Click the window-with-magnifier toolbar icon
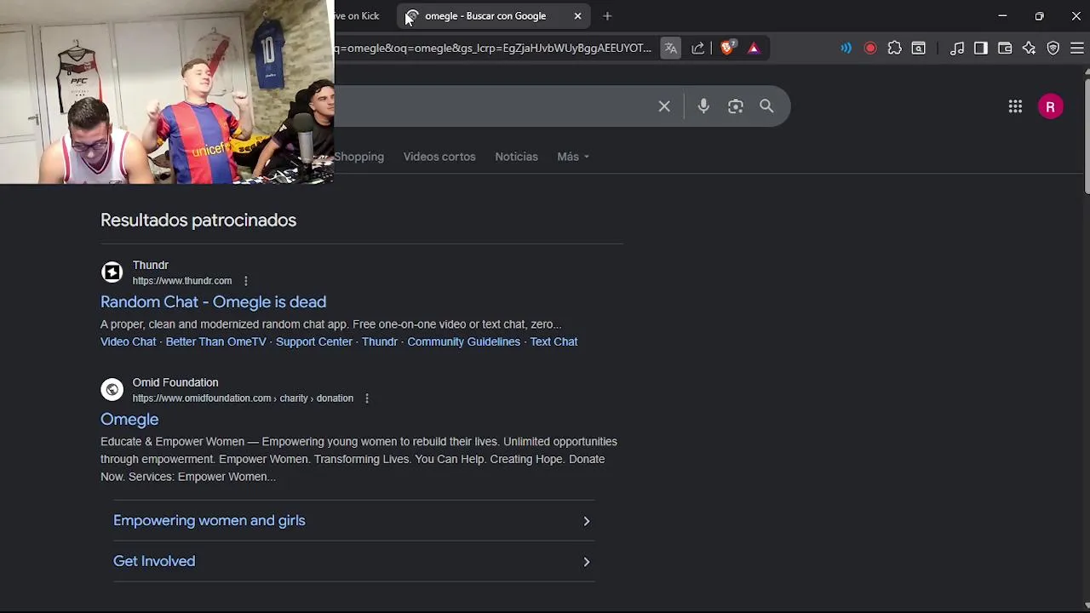This screenshot has width=1090, height=613. [x=919, y=49]
